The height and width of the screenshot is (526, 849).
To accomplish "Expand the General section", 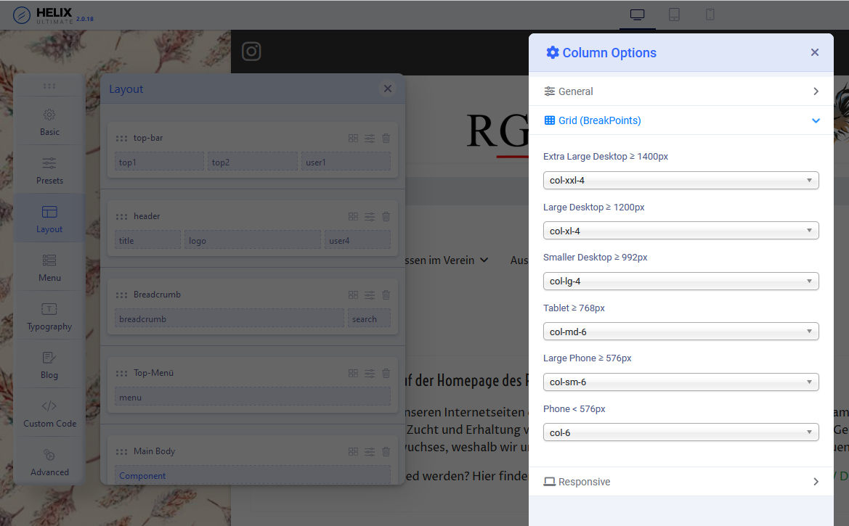I will point(681,91).
